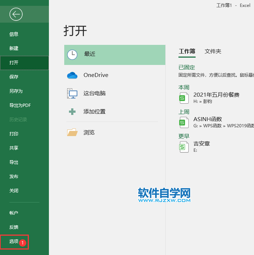Click the OneDrive cloud icon

click(72, 75)
